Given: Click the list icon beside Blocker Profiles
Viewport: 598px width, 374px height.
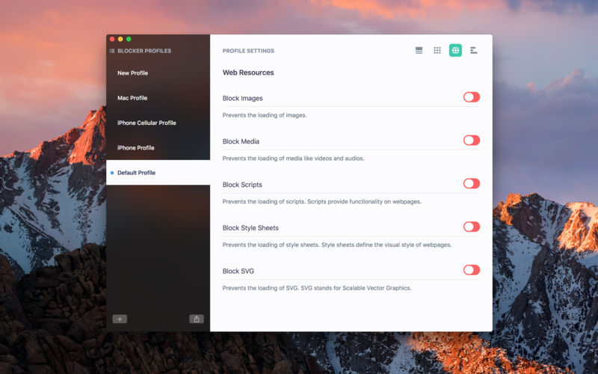Looking at the screenshot, I should [112, 51].
